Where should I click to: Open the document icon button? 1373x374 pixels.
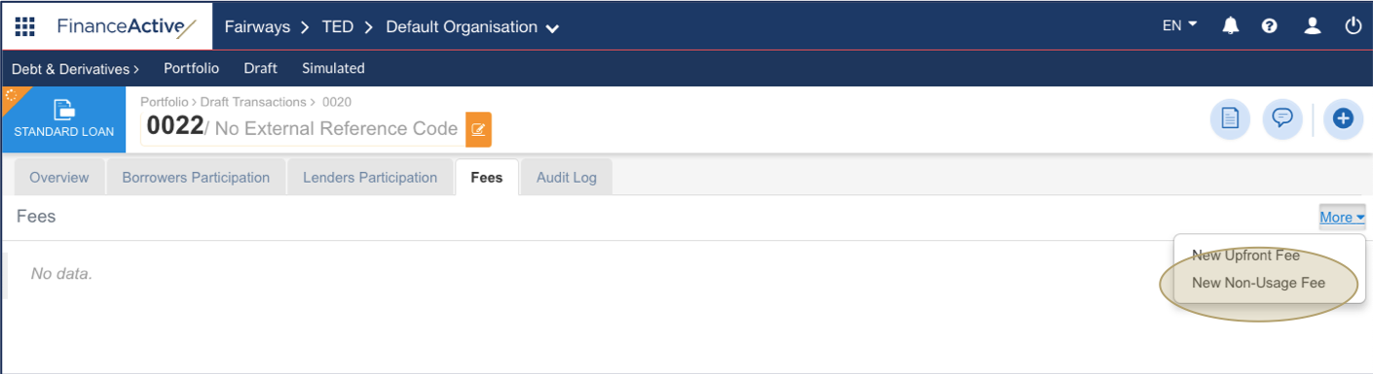click(x=1230, y=119)
